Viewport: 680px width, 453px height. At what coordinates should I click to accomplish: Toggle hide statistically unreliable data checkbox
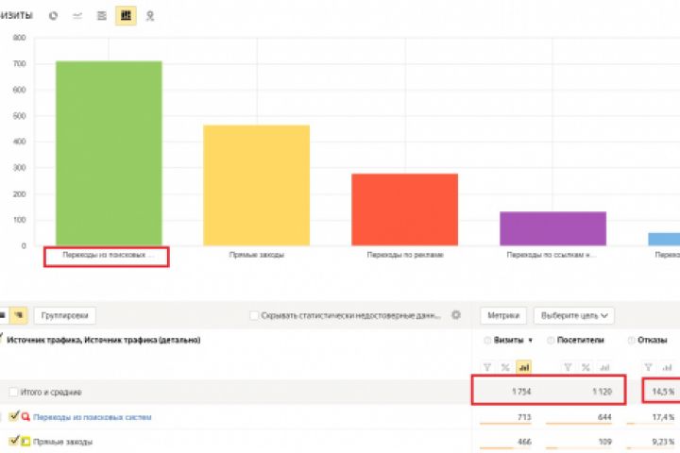(254, 315)
